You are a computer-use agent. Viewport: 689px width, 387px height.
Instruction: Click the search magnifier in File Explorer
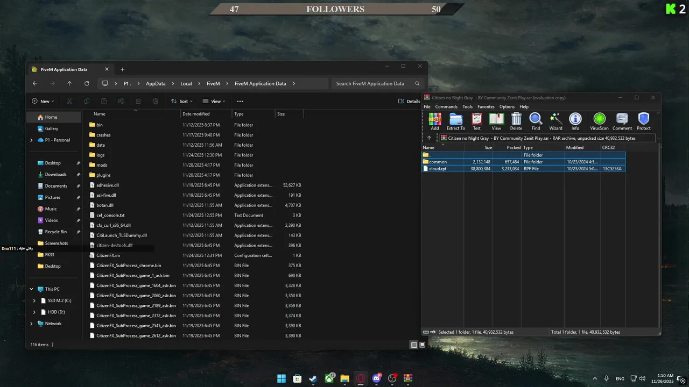[417, 83]
